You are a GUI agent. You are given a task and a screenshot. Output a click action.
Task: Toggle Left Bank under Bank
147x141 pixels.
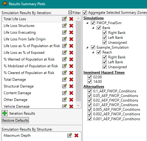(105, 38)
